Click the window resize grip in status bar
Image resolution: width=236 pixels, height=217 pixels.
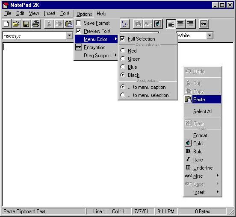click(x=231, y=211)
